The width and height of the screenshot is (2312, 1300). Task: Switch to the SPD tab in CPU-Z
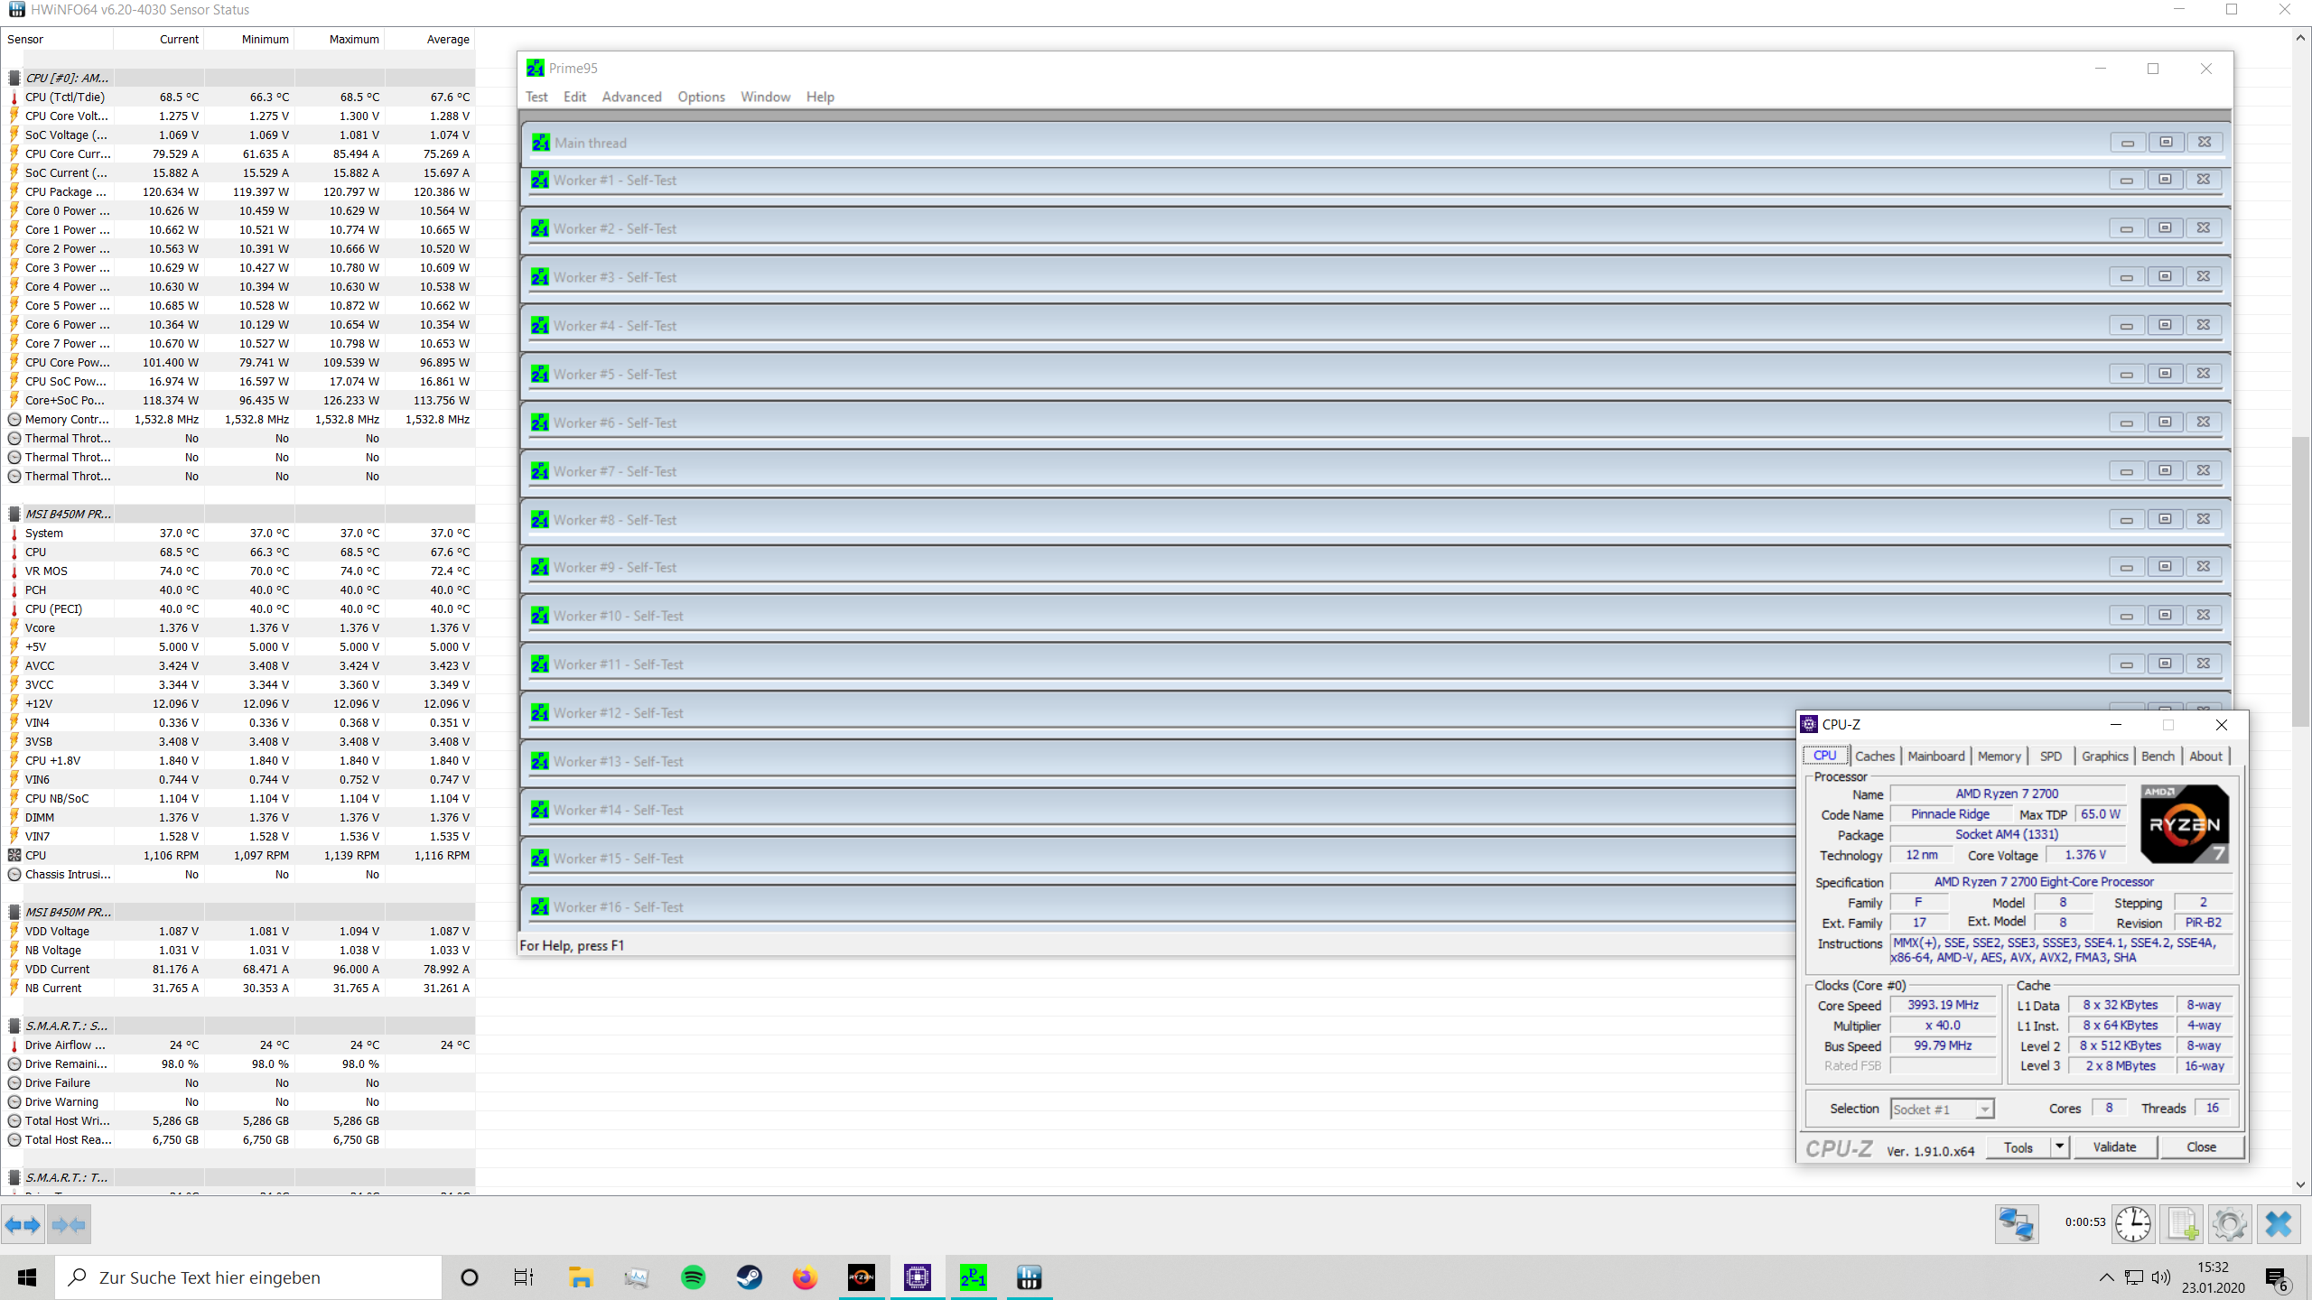pos(2051,756)
